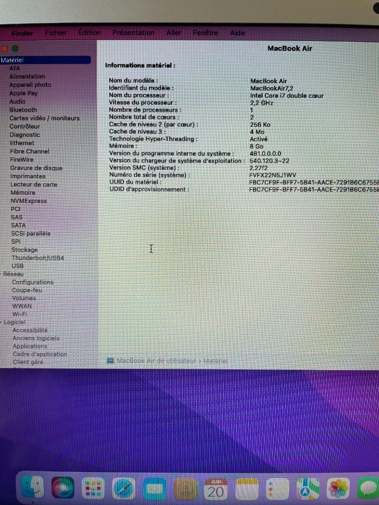The height and width of the screenshot is (505, 379).
Task: Open the Mail app in the Dock
Action: [154, 489]
